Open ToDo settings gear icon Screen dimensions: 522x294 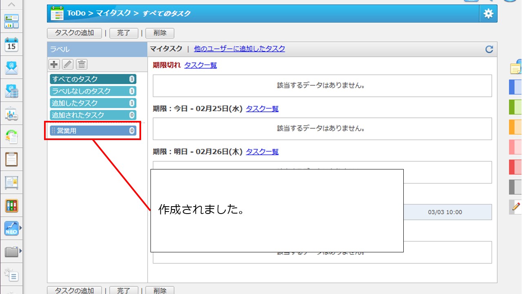click(488, 13)
